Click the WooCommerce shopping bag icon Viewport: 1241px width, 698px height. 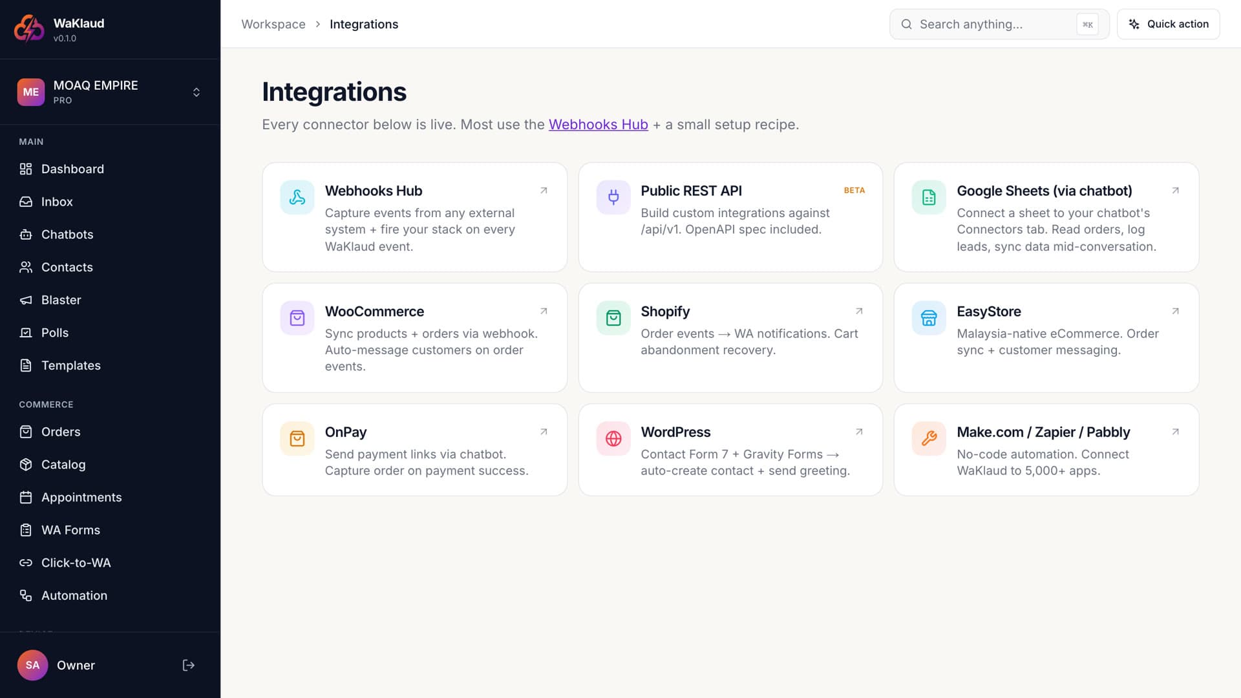click(297, 318)
